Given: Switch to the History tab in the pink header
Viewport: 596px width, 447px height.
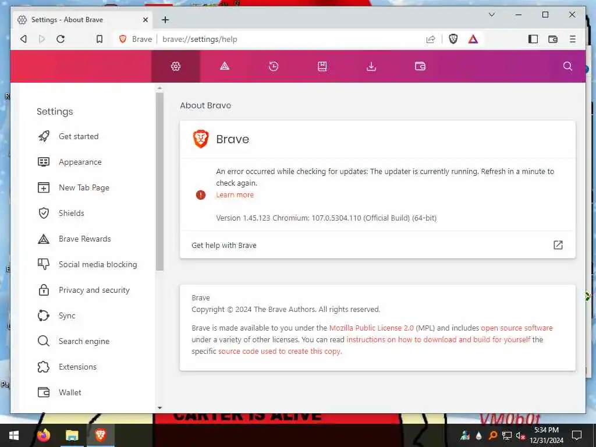Looking at the screenshot, I should (274, 66).
